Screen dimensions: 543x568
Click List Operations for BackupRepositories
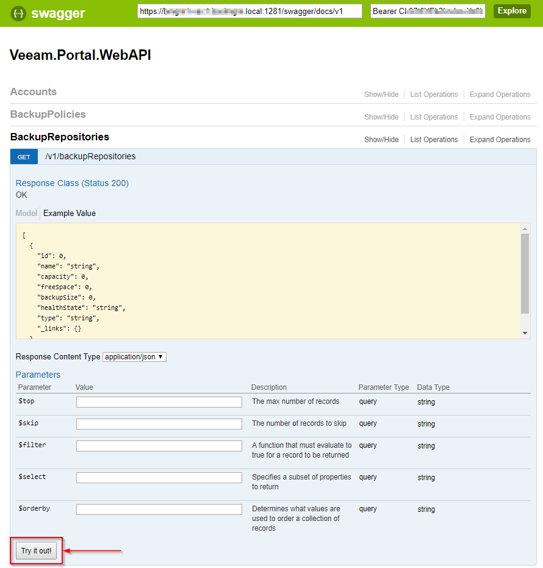point(434,140)
